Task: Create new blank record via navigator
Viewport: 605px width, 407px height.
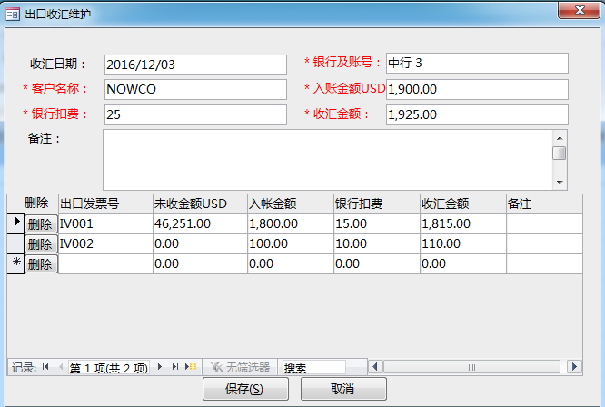Action: (x=192, y=367)
